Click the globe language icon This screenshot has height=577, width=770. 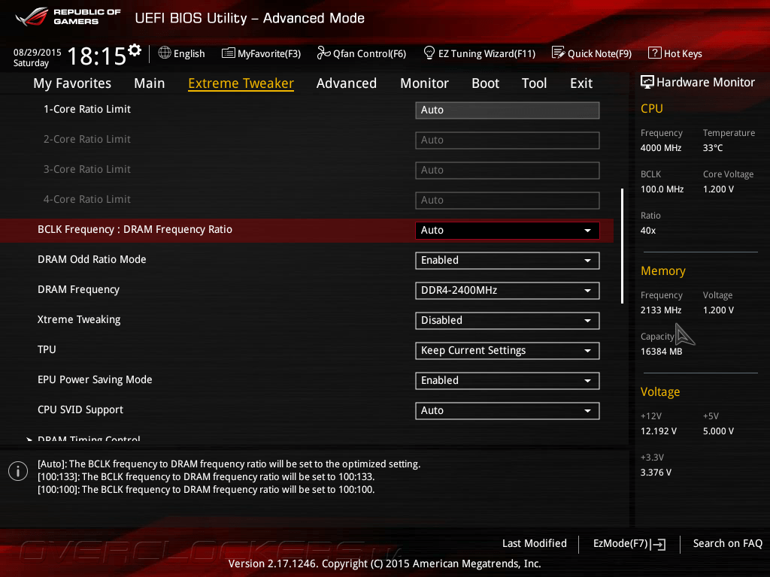click(x=165, y=53)
